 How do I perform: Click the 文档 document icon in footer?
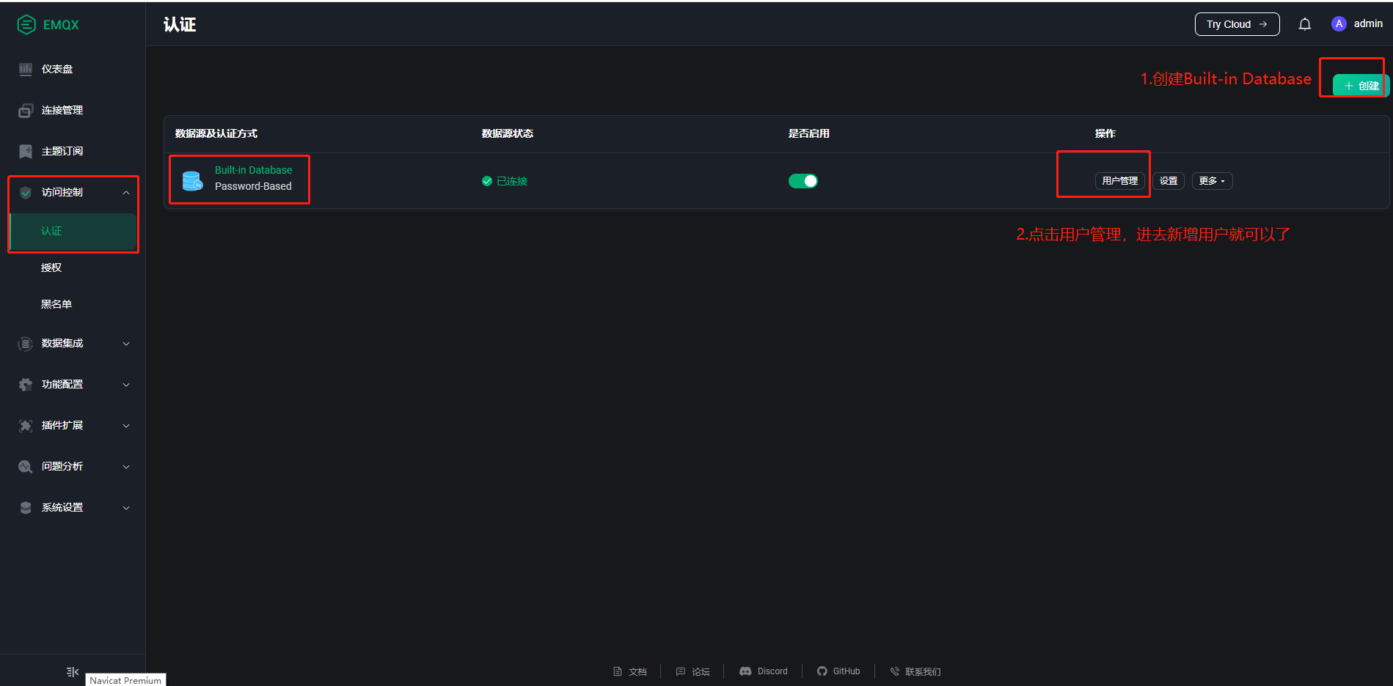[x=618, y=671]
